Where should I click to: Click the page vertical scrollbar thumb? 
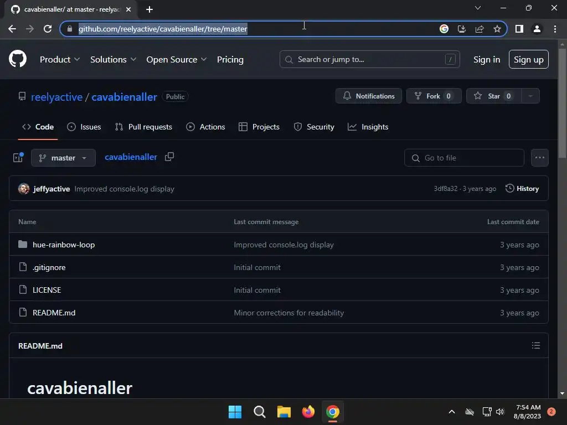tap(562, 102)
